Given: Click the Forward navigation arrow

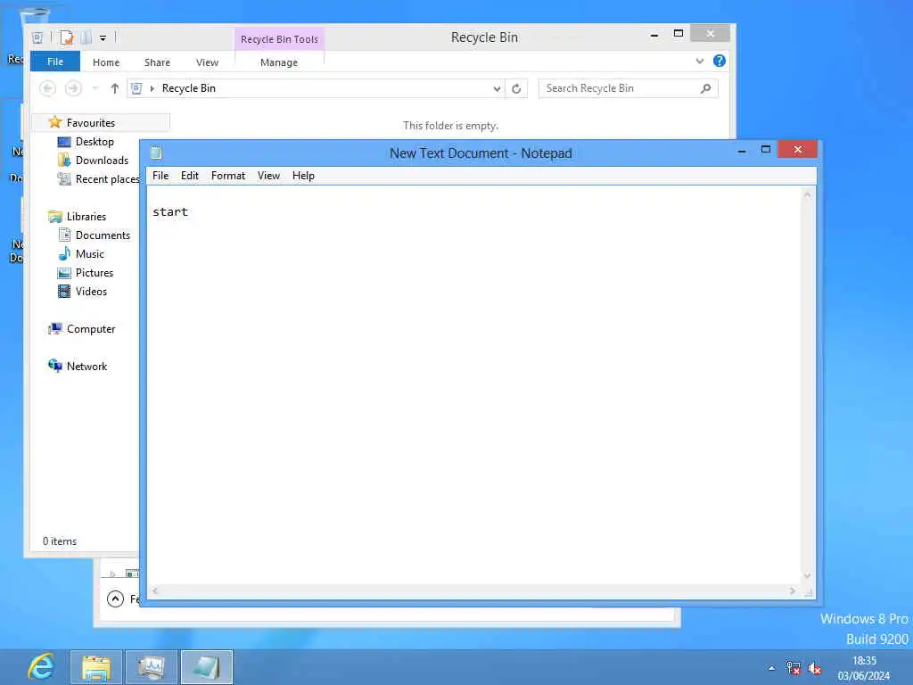Looking at the screenshot, I should click(73, 88).
